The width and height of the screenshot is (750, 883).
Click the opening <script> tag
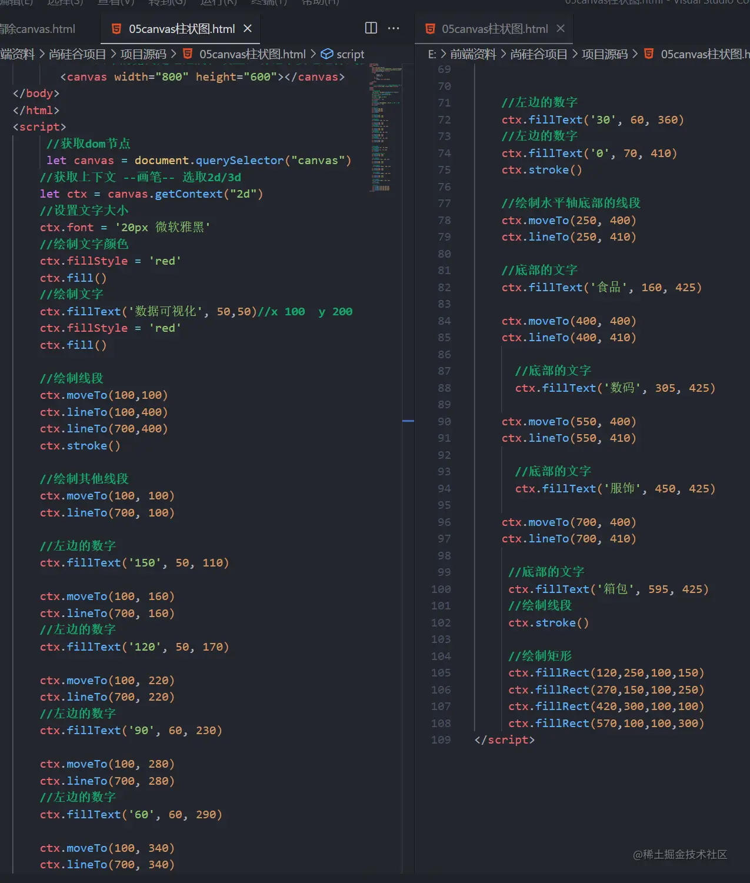point(39,126)
